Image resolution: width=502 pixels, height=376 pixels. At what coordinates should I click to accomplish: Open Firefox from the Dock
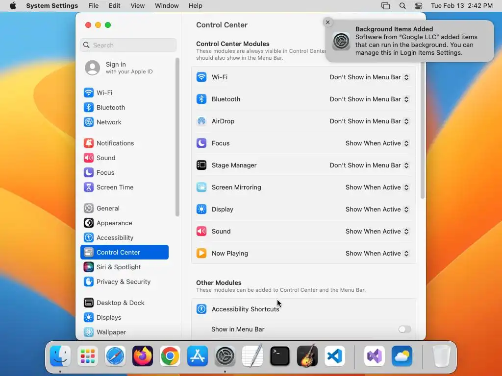pyautogui.click(x=143, y=356)
